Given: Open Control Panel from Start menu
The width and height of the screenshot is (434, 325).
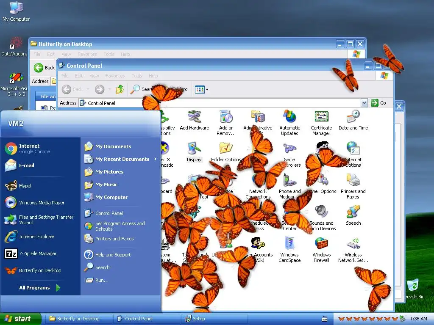Looking at the screenshot, I should [121, 213].
